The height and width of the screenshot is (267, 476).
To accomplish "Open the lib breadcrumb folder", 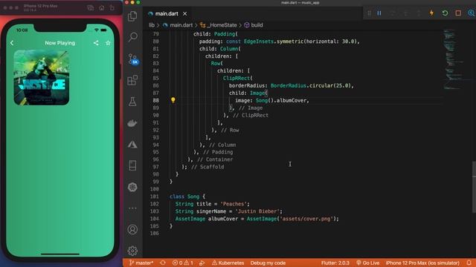I will (x=152, y=25).
